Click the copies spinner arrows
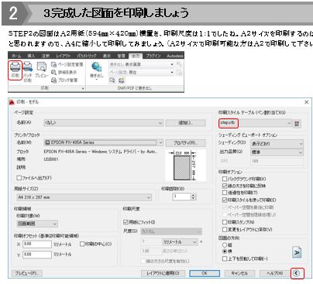This screenshot has height=284, width=313. (194, 197)
